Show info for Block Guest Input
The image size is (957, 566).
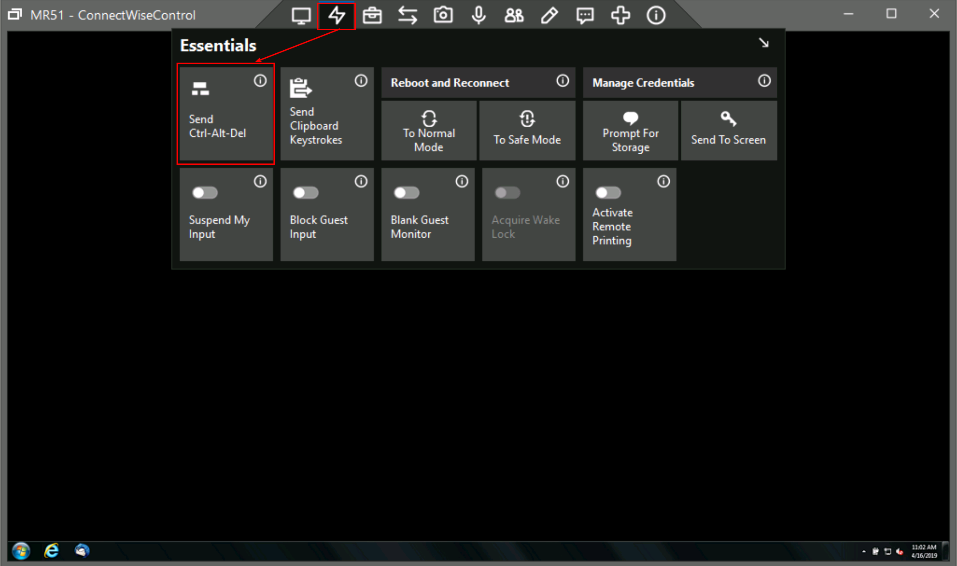click(x=361, y=181)
